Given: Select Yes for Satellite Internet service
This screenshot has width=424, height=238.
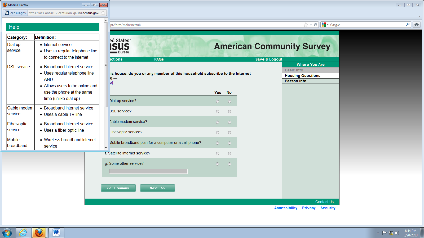Looking at the screenshot, I should (217, 154).
